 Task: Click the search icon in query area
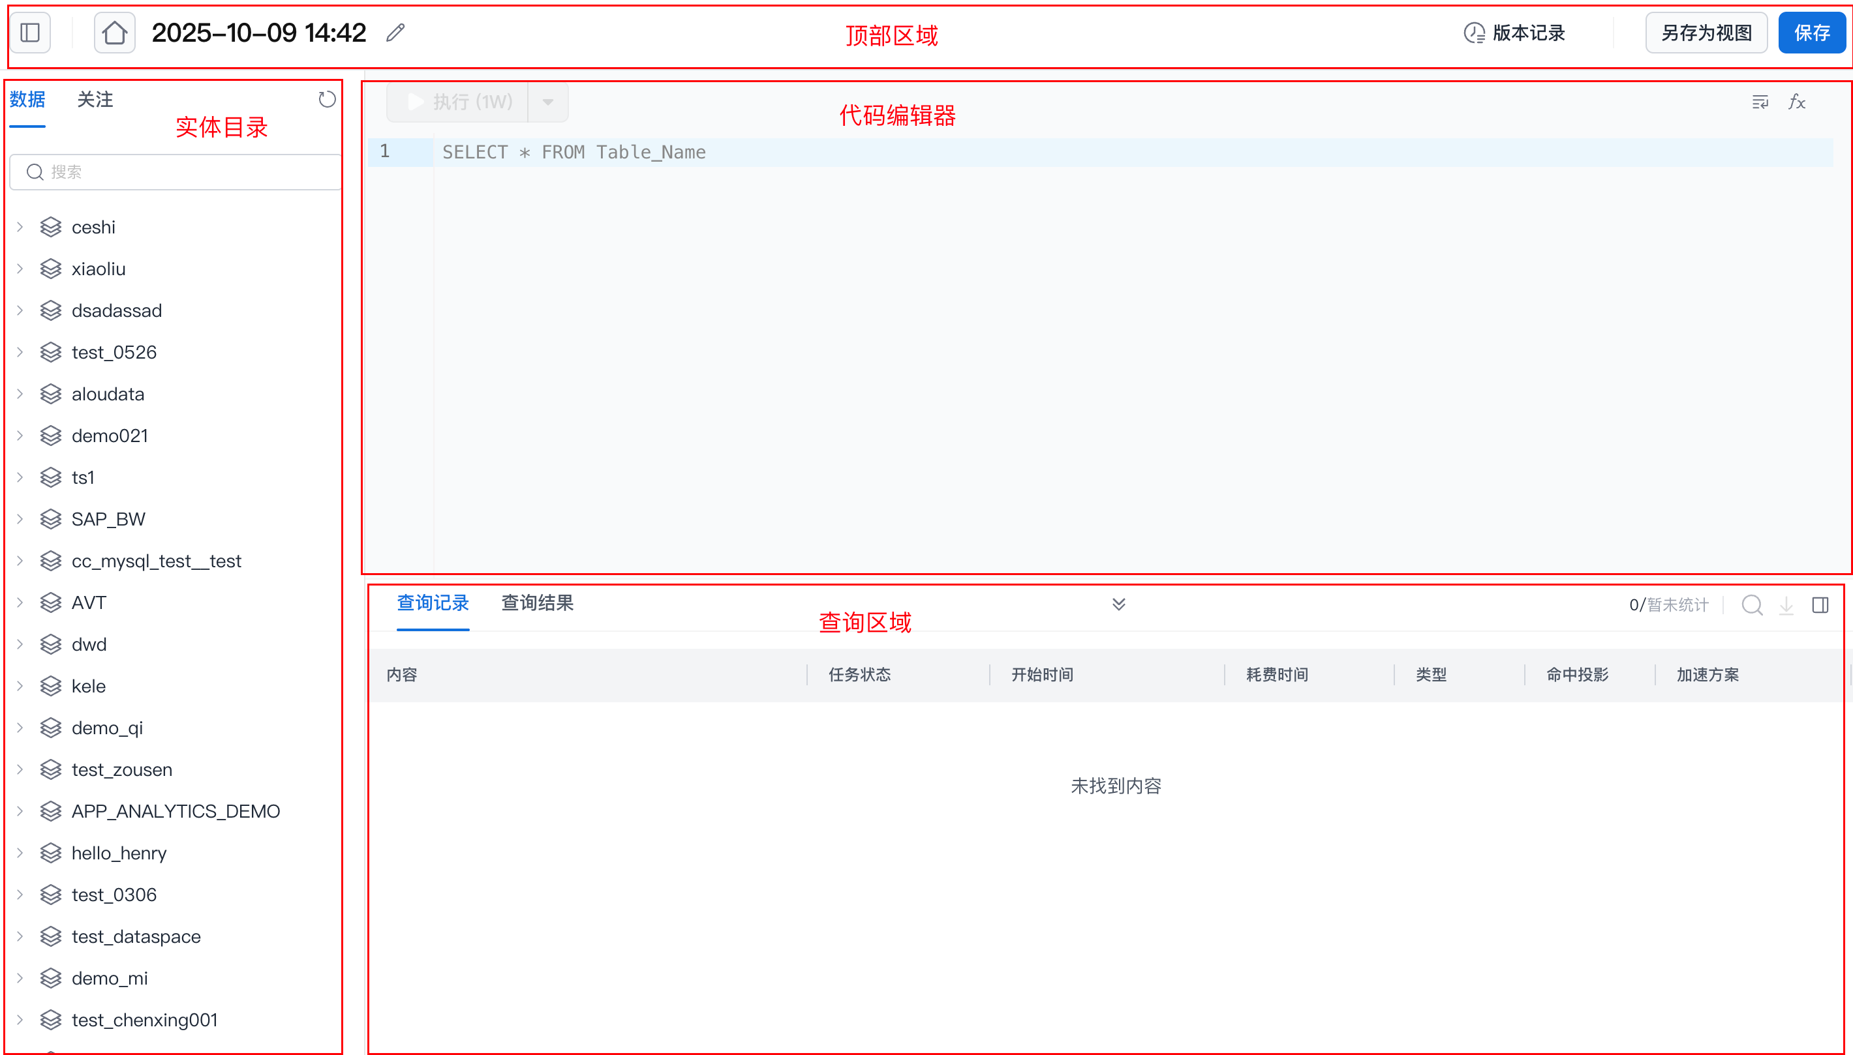point(1751,605)
